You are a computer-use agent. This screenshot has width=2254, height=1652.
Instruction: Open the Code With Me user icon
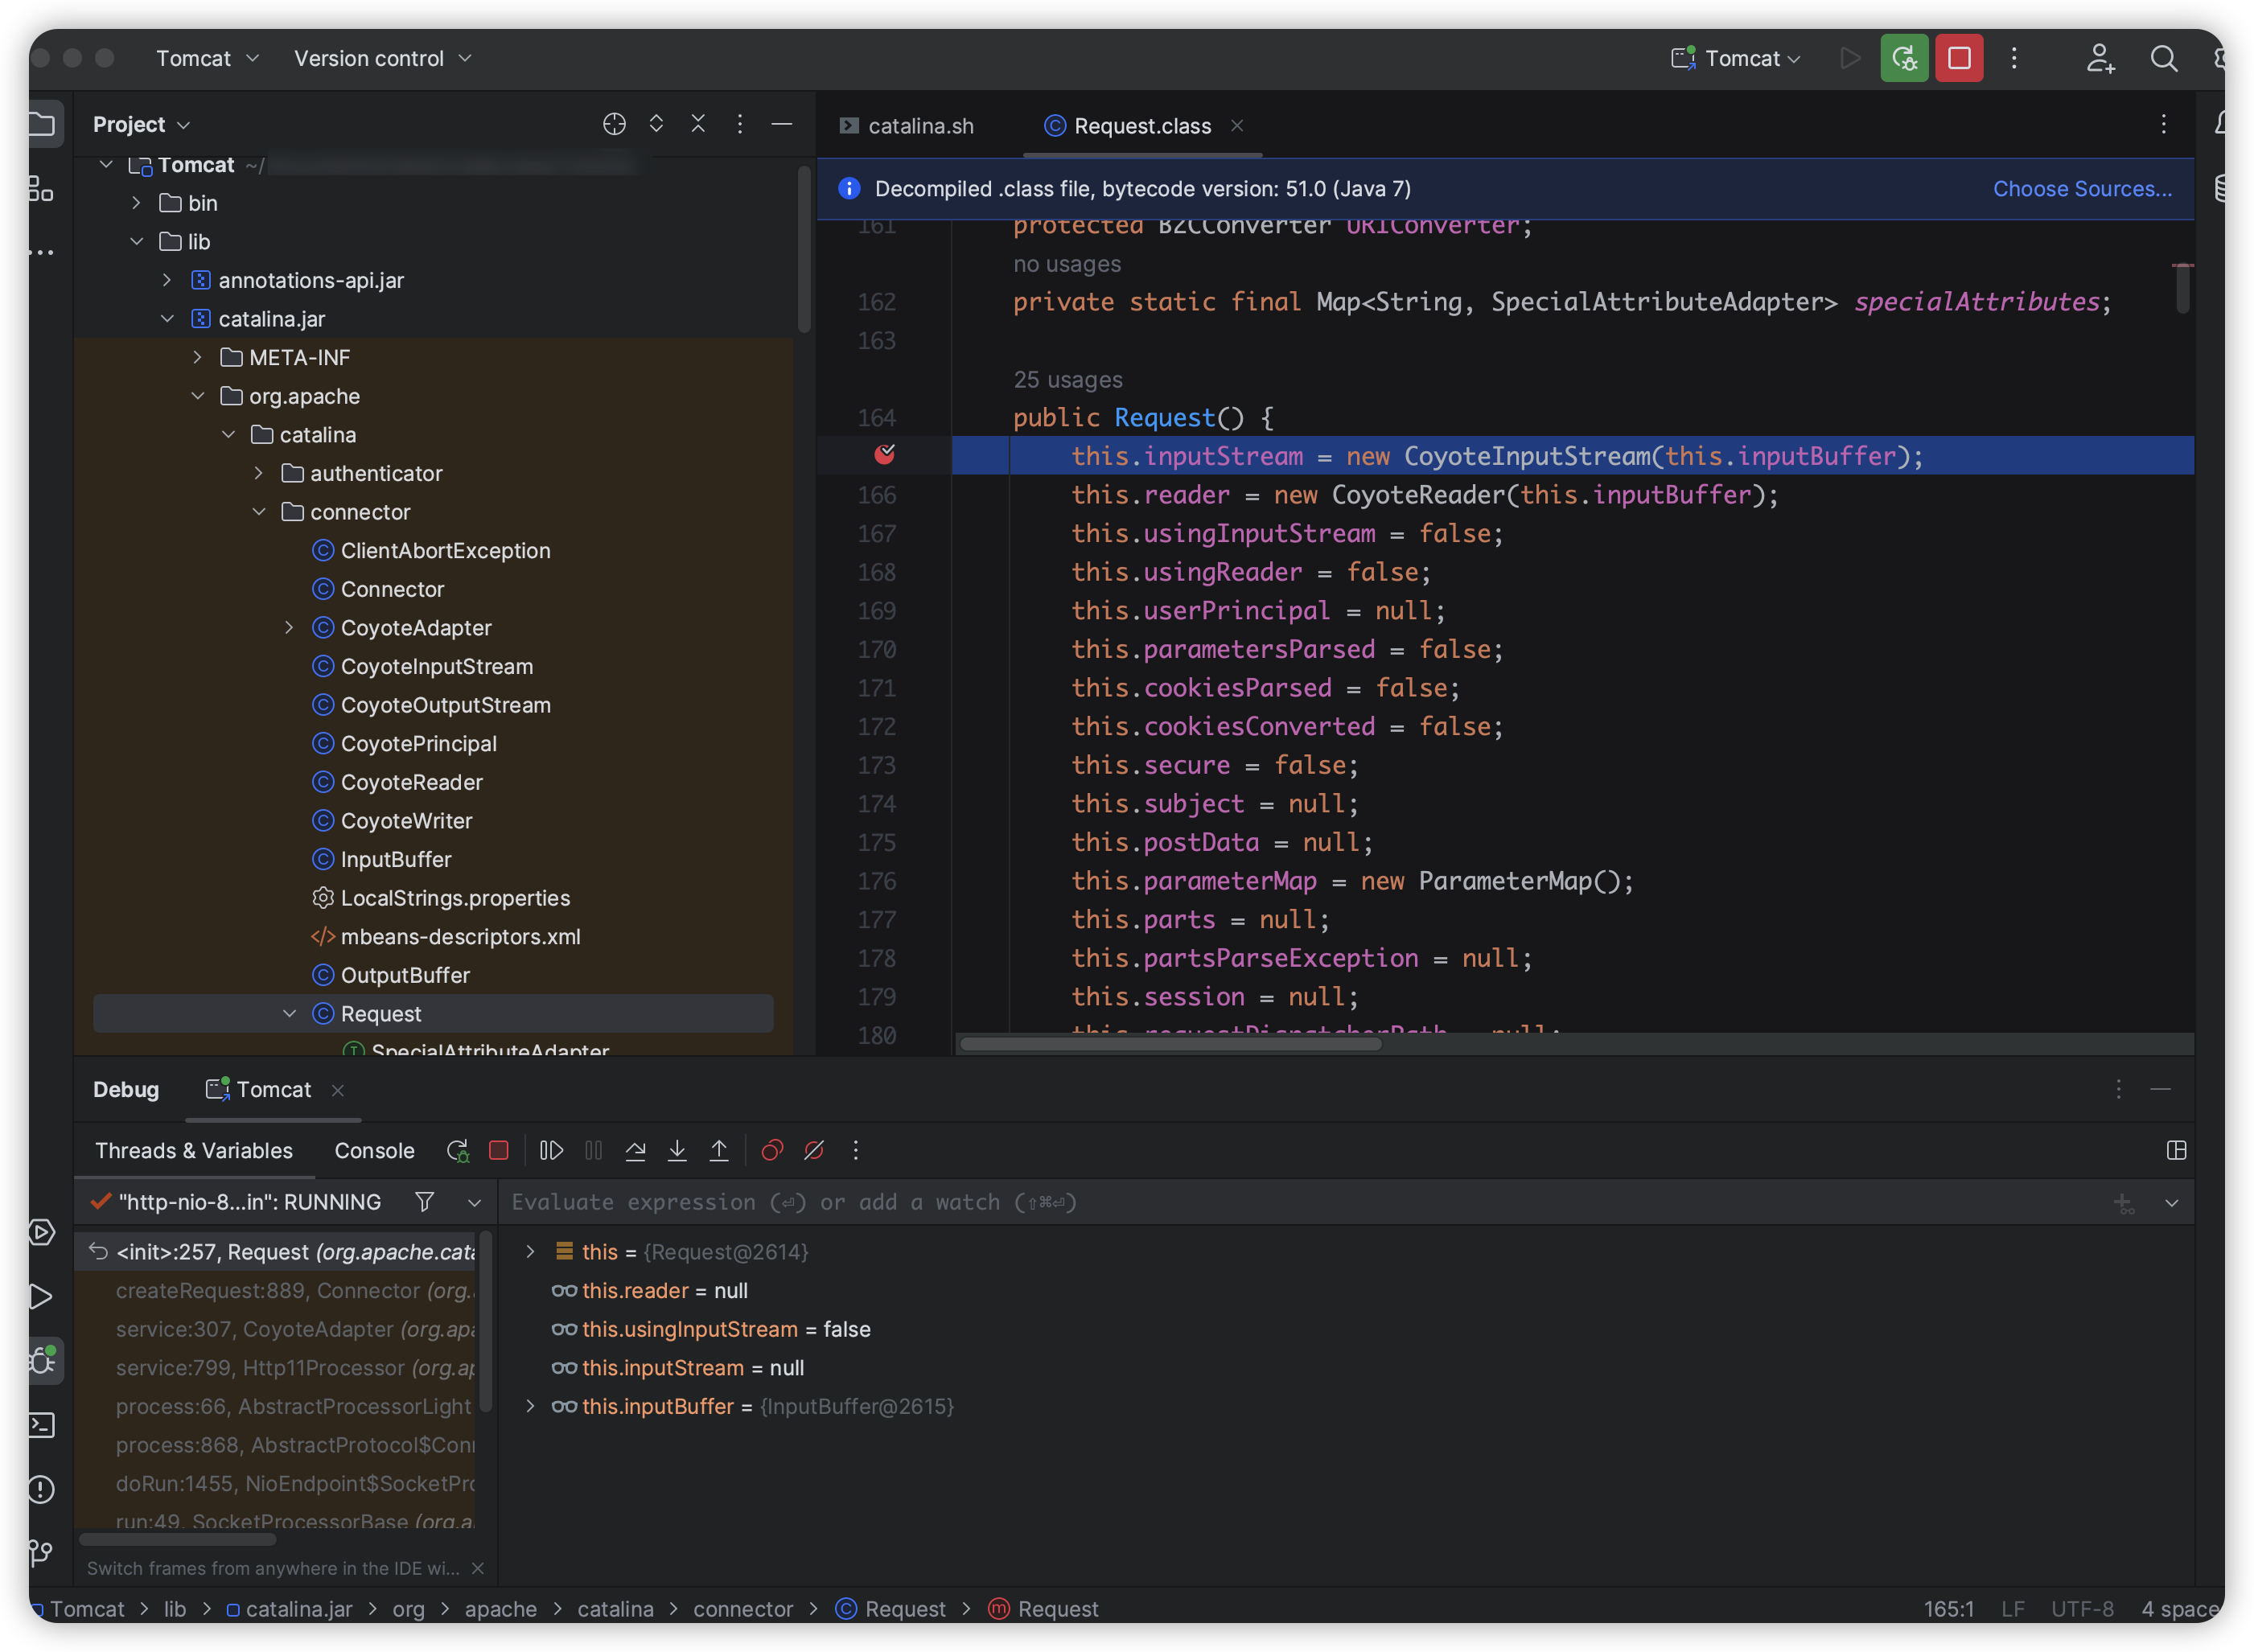(2100, 58)
